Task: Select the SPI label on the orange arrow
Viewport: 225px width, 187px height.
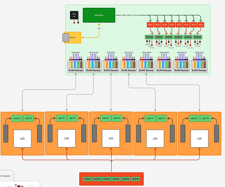Action: [99, 29]
